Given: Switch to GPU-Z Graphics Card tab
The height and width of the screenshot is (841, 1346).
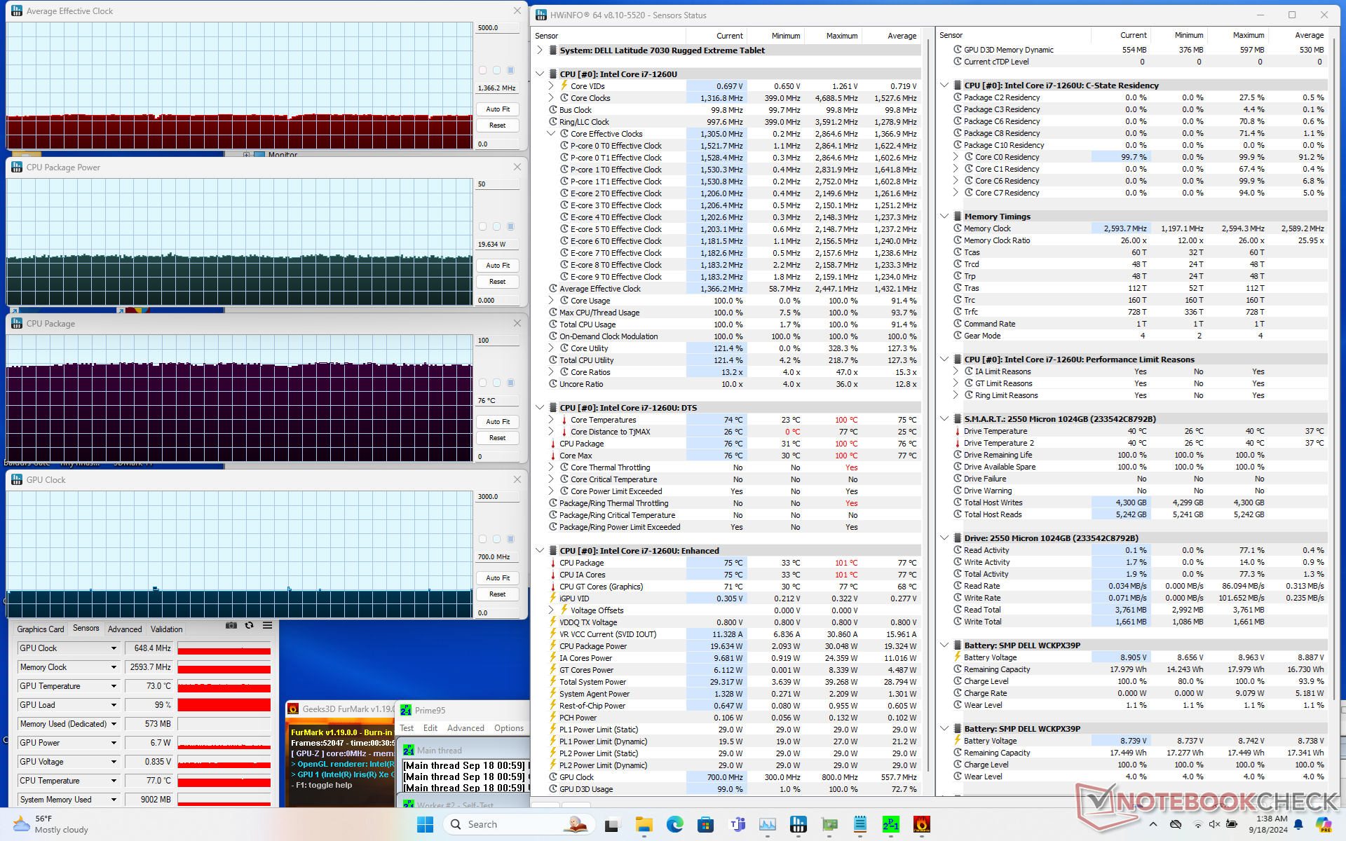Looking at the screenshot, I should [41, 629].
